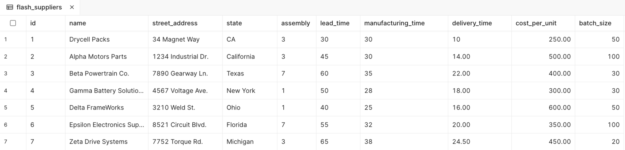Click the batch_size column header
Viewport: 625px width, 150px height.
tap(595, 23)
